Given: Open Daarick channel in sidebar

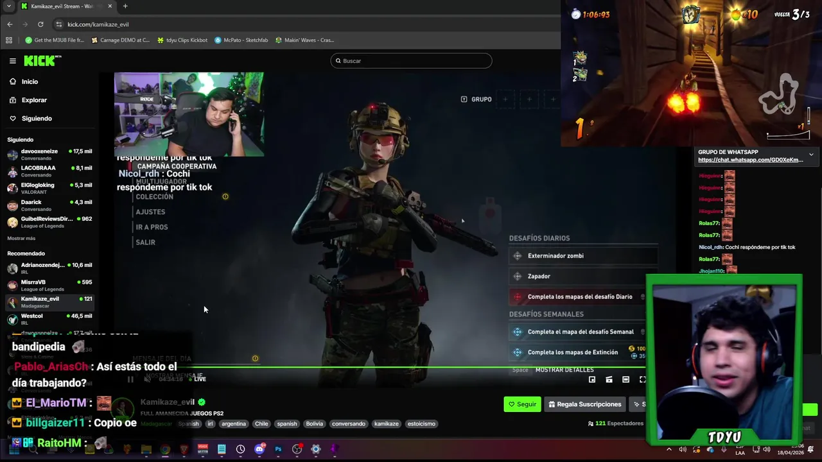Looking at the screenshot, I should tap(50, 205).
